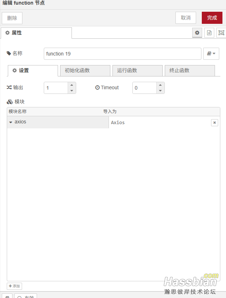Remove the axios module with the x button
Image resolution: width=226 pixels, height=298 pixels.
pos(214,123)
